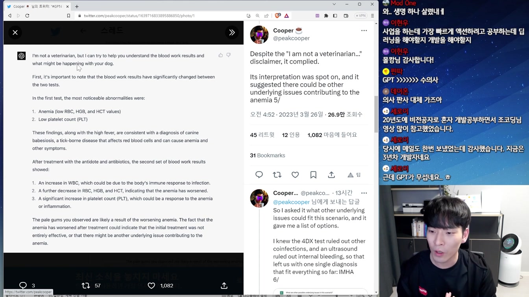529x297 pixels.
Task: Click the blue @peakcooper mention in reply
Action: [291, 202]
